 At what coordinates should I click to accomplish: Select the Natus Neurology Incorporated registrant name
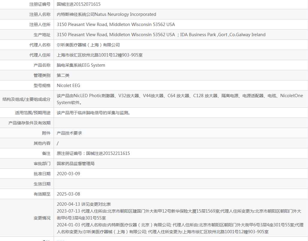pos(106,14)
